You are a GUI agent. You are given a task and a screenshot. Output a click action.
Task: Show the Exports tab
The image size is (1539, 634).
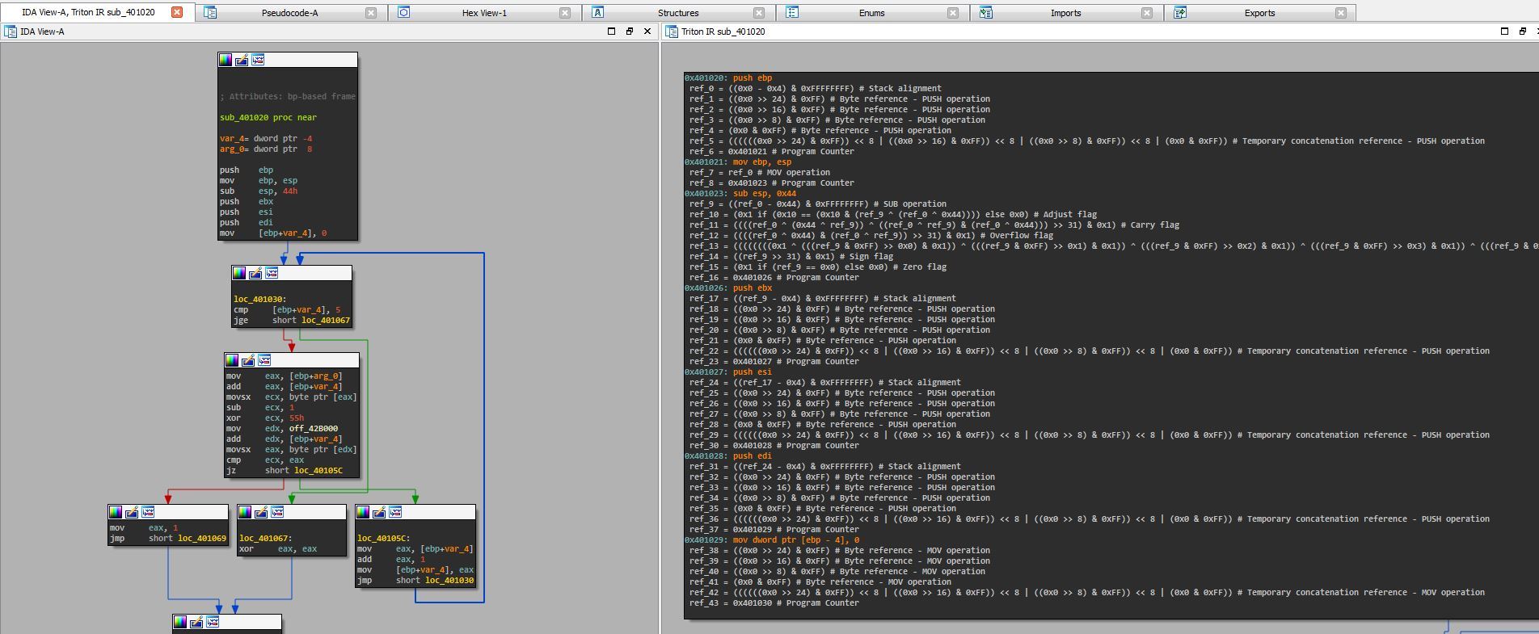pyautogui.click(x=1259, y=13)
